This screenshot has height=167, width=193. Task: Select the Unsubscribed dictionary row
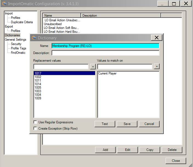tap(53, 24)
